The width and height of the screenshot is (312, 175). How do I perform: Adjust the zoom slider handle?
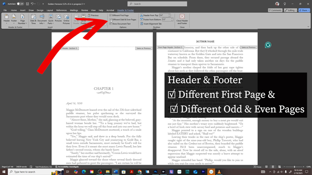pyautogui.click(x=295, y=167)
